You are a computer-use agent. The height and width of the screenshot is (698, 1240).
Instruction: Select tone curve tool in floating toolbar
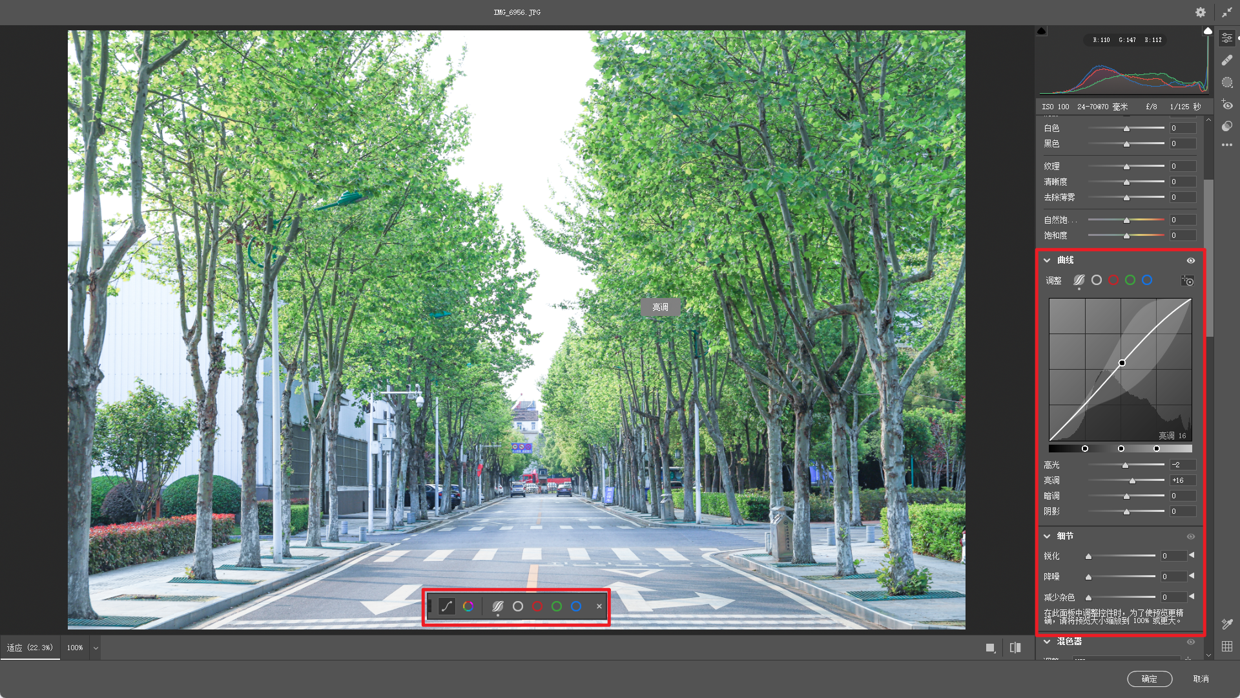pos(446,606)
